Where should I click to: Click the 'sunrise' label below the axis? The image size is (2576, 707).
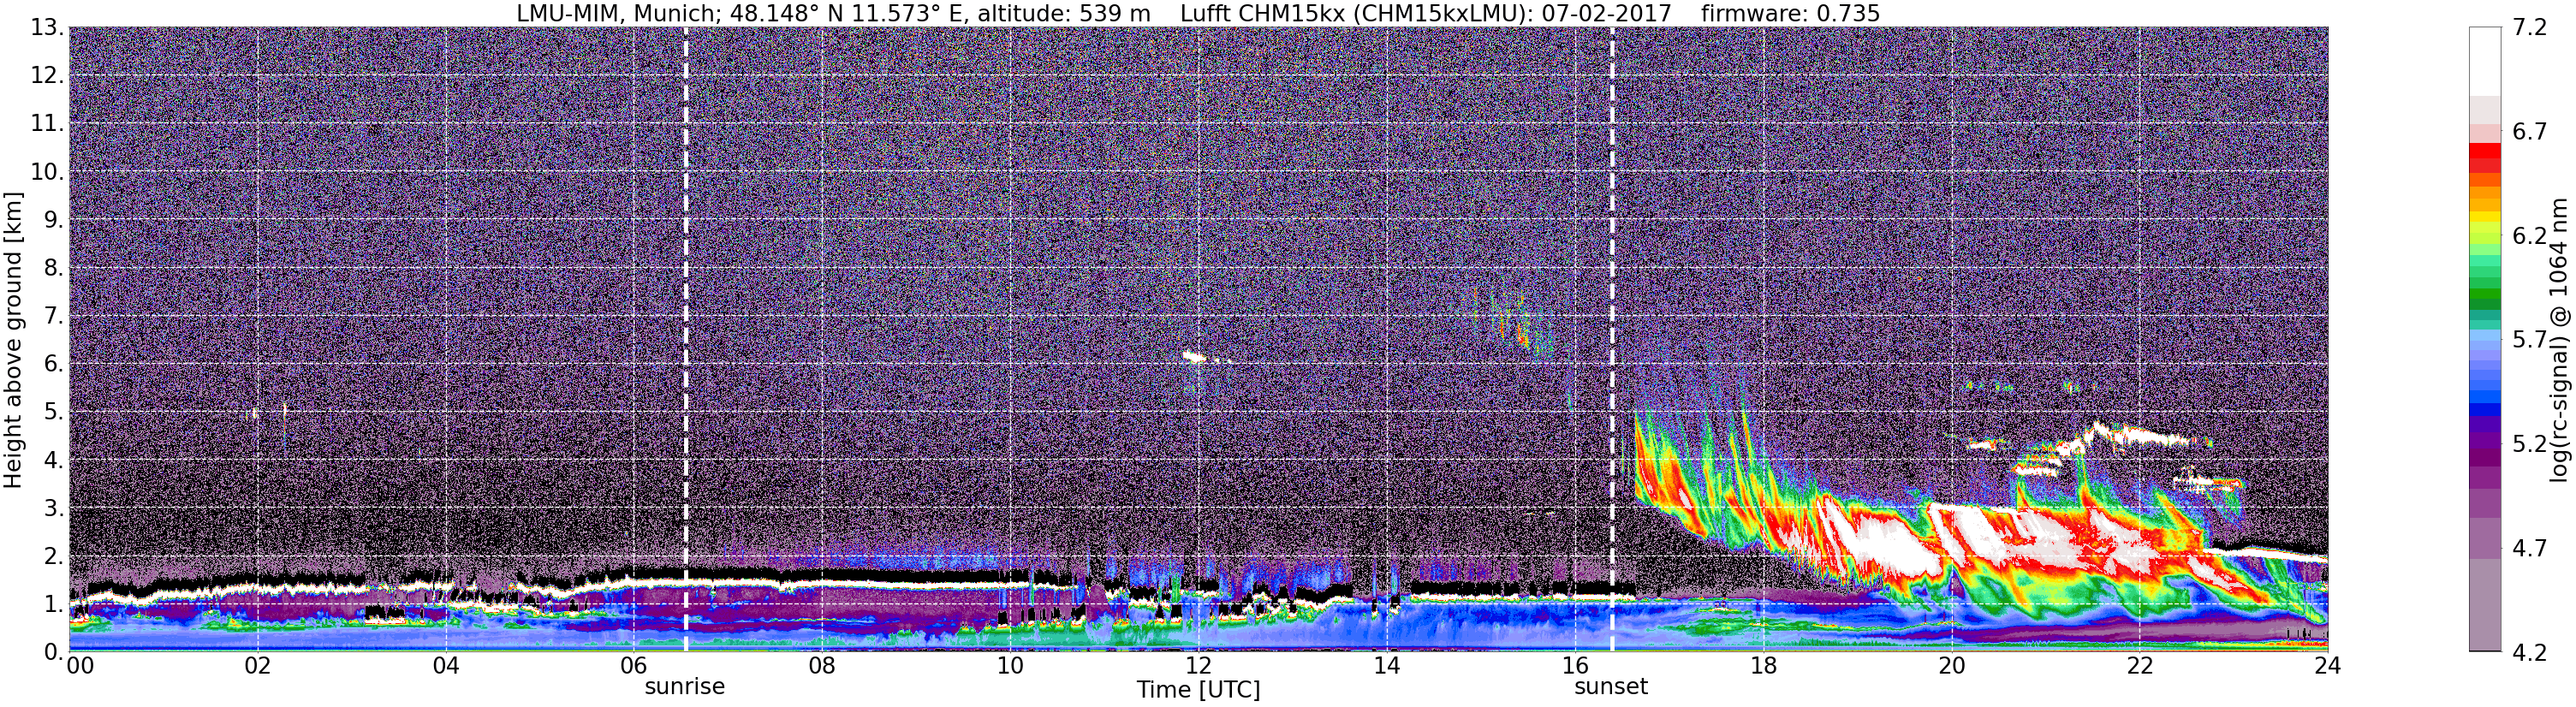click(x=685, y=687)
